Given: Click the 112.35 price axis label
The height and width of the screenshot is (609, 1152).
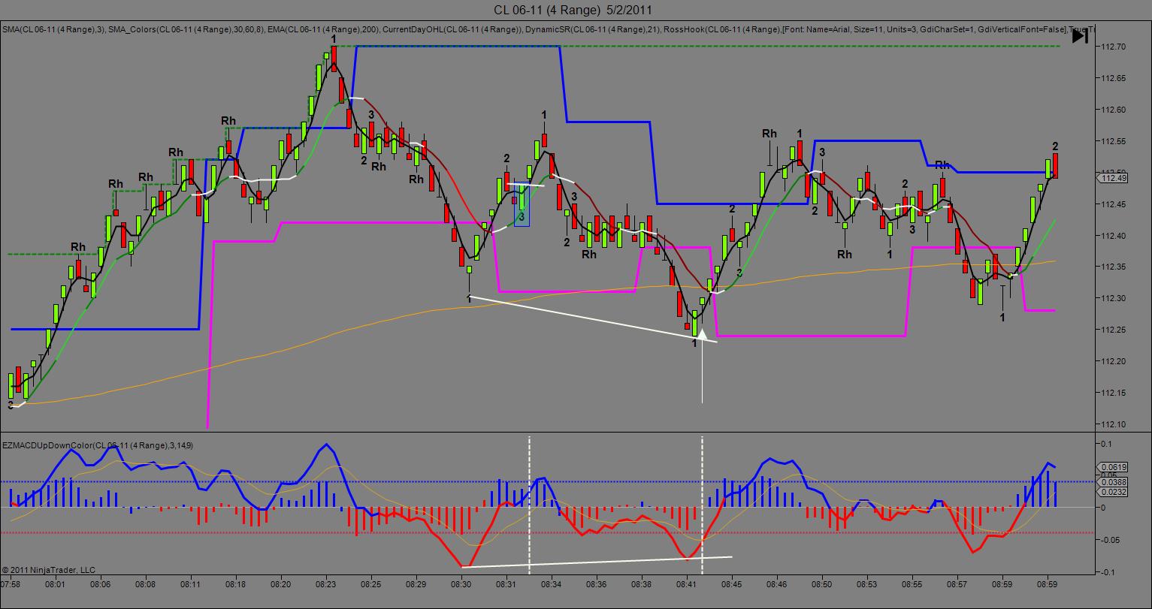Looking at the screenshot, I should click(x=1113, y=267).
